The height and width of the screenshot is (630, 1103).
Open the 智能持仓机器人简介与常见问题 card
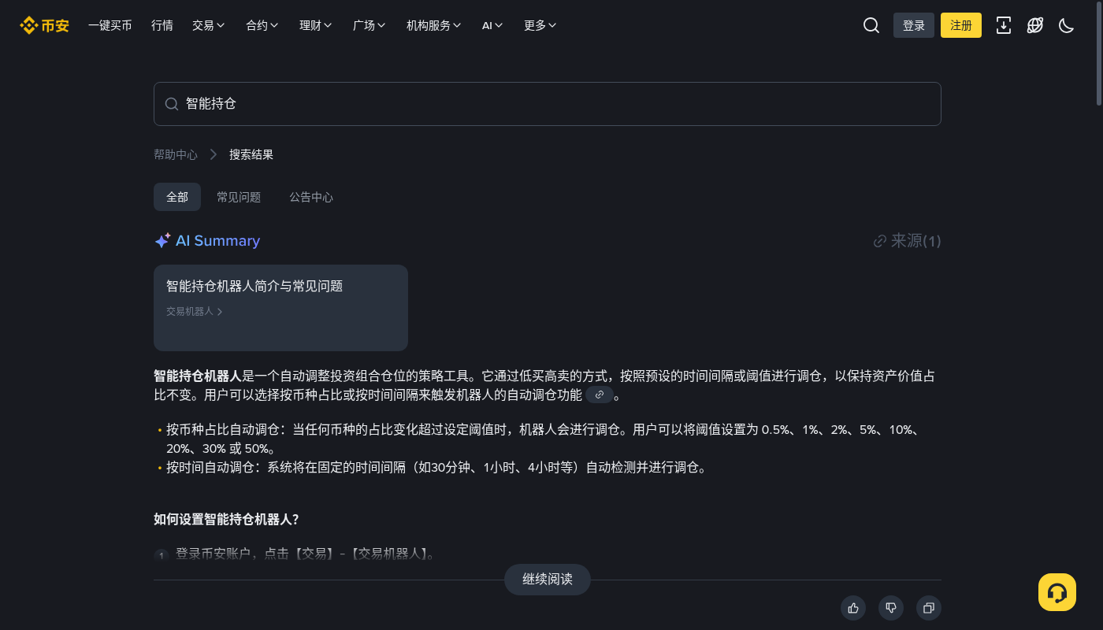[x=280, y=308]
